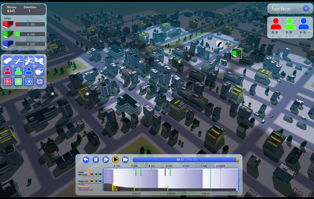Click the red event marker on timeline
The image size is (314, 199).
click(165, 172)
